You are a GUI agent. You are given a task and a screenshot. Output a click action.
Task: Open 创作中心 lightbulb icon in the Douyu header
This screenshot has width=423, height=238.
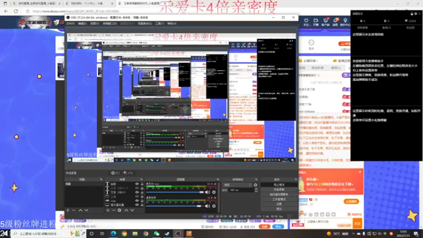[x=345, y=21]
